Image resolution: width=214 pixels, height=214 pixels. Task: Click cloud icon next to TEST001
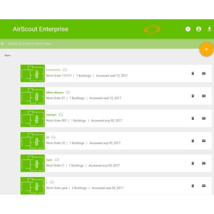(x=60, y=115)
